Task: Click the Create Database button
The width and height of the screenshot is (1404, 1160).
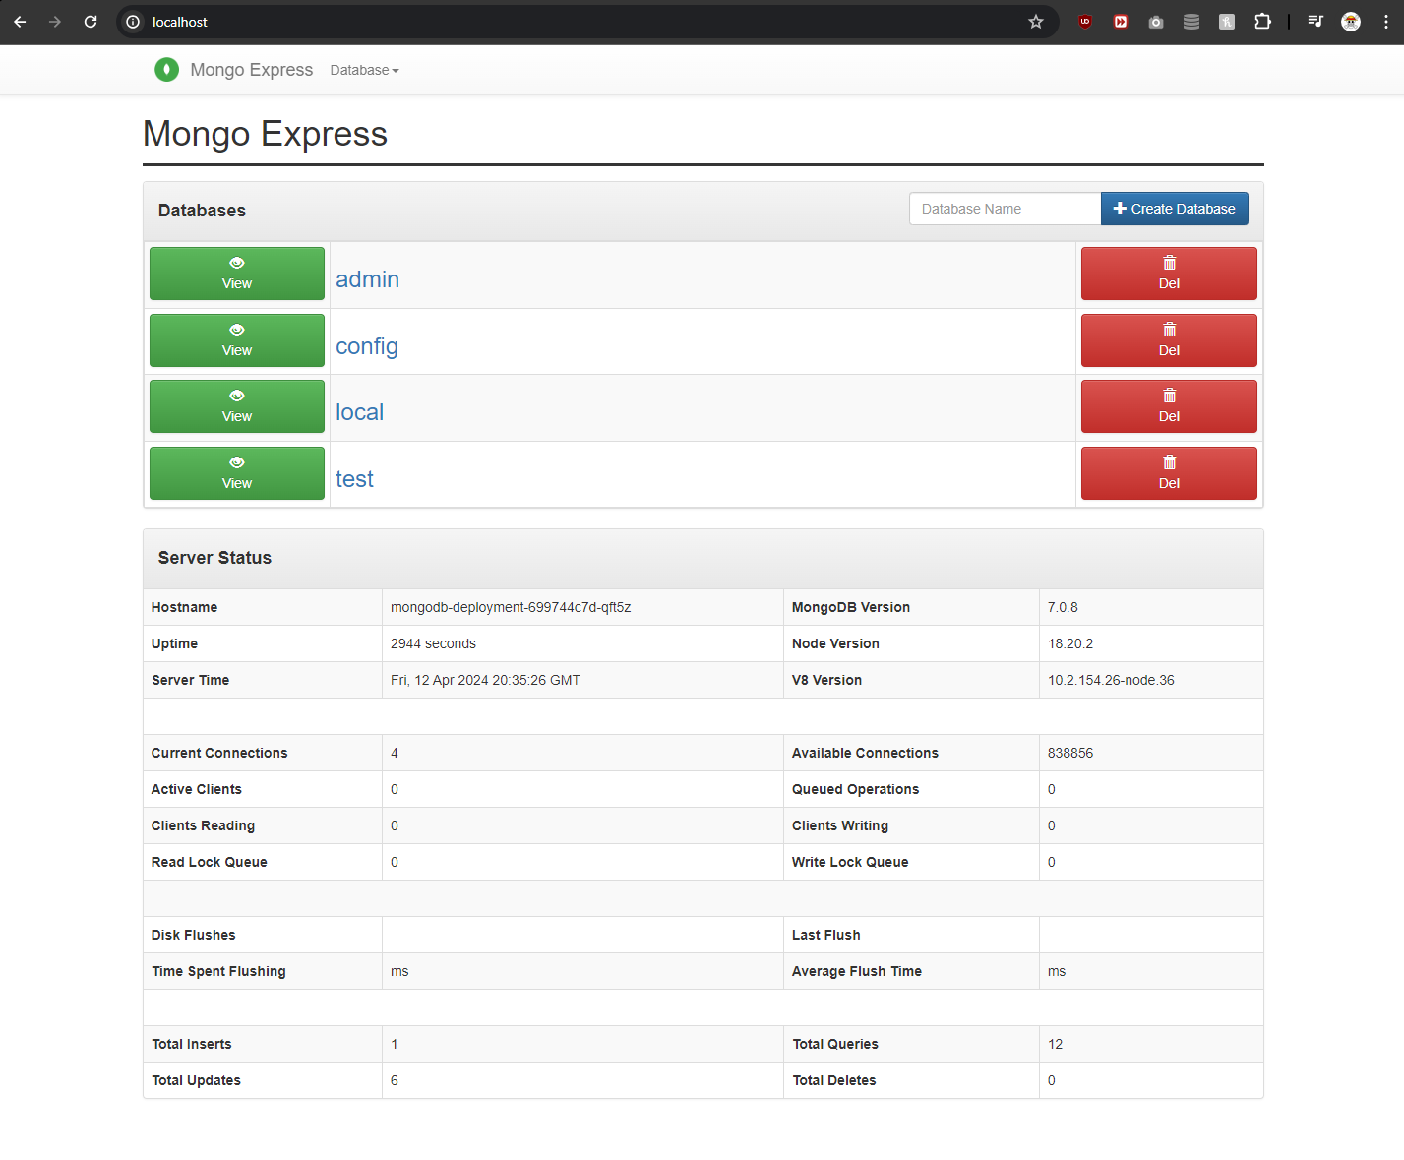Action: click(1175, 209)
